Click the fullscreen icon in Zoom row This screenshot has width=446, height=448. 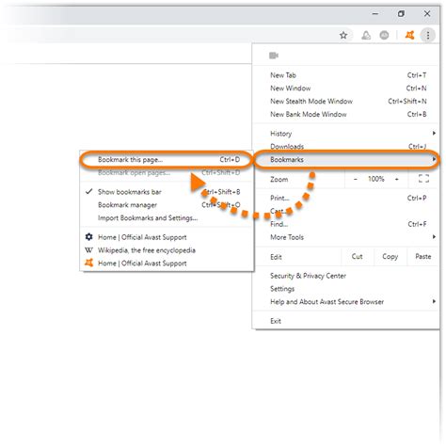click(423, 179)
